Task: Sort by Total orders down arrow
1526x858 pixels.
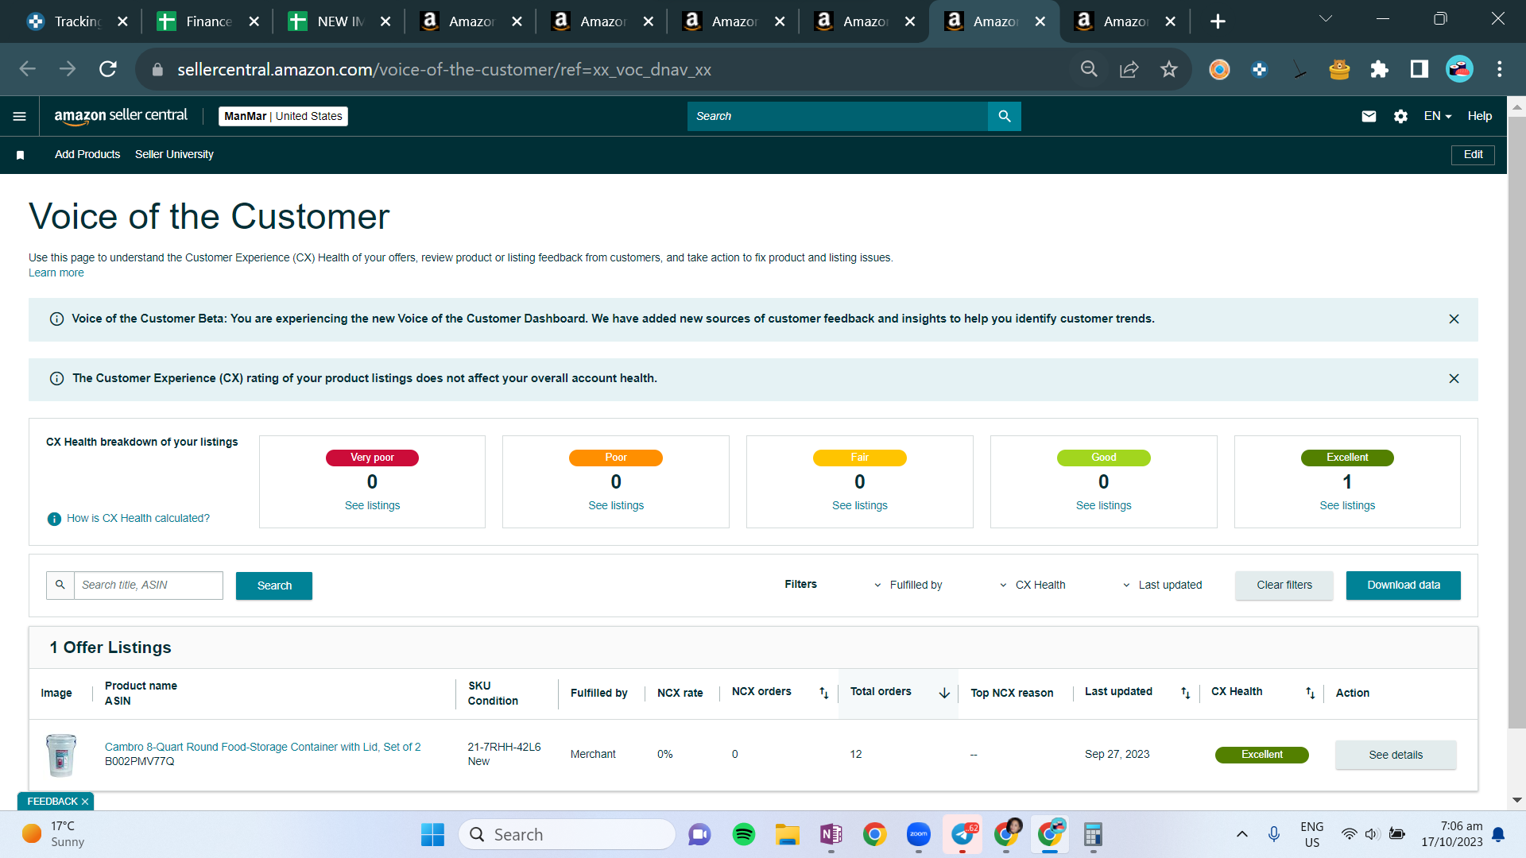Action: 944,693
